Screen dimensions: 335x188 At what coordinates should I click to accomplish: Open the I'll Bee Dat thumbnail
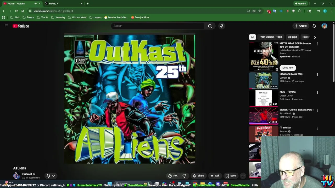264,134
